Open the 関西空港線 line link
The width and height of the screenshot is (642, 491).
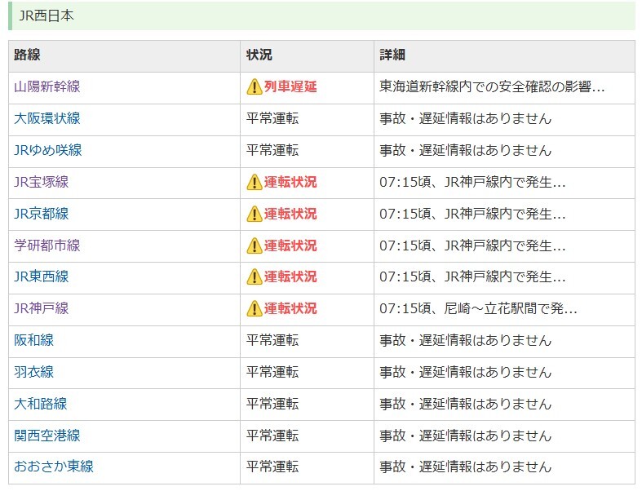point(47,436)
